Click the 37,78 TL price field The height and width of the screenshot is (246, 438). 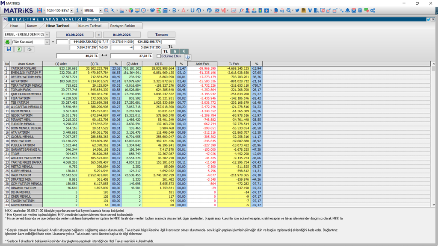131,56
